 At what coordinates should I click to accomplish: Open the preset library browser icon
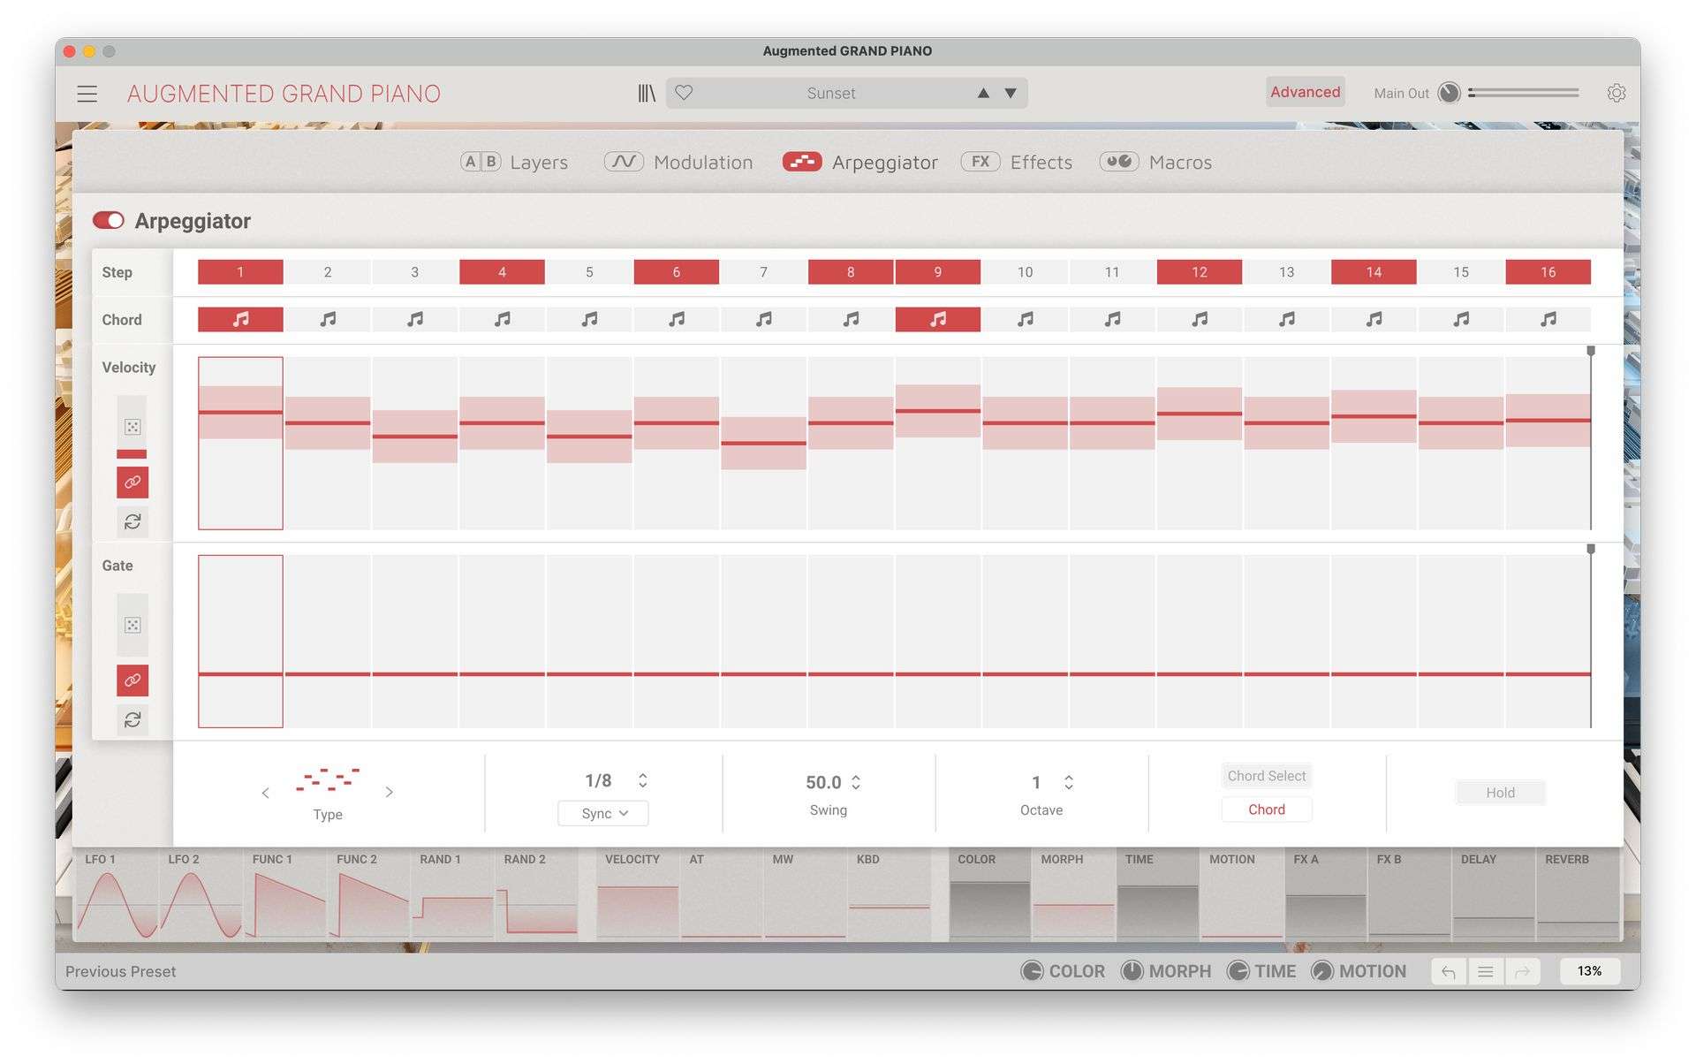pyautogui.click(x=647, y=93)
